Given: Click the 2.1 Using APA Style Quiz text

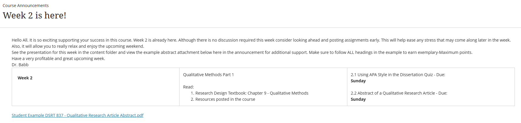Looking at the screenshot, I should [398, 75].
